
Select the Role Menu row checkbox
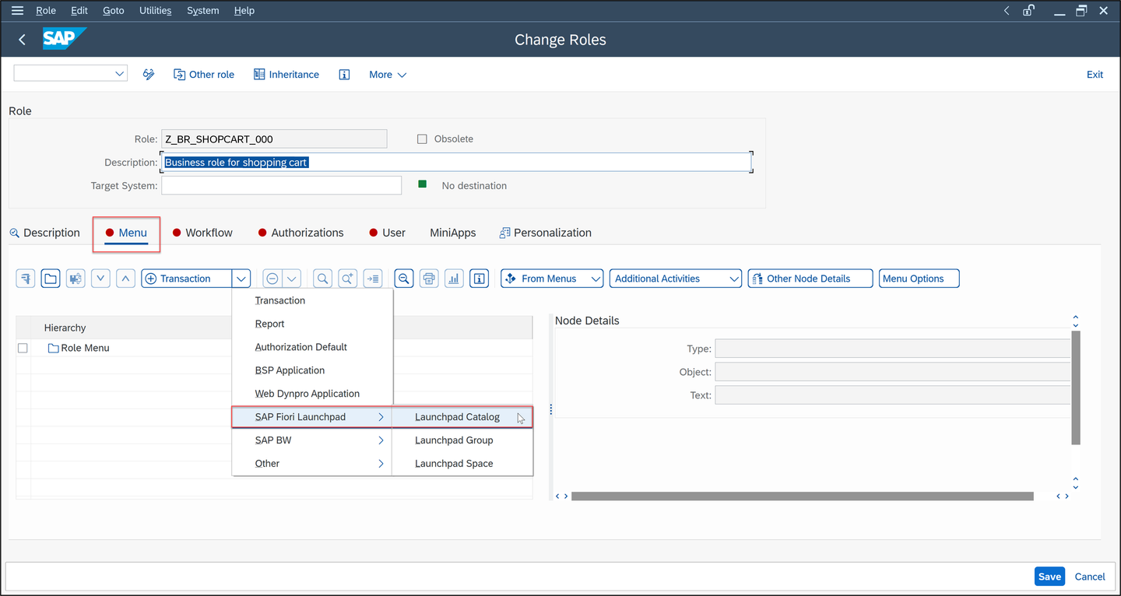point(23,348)
